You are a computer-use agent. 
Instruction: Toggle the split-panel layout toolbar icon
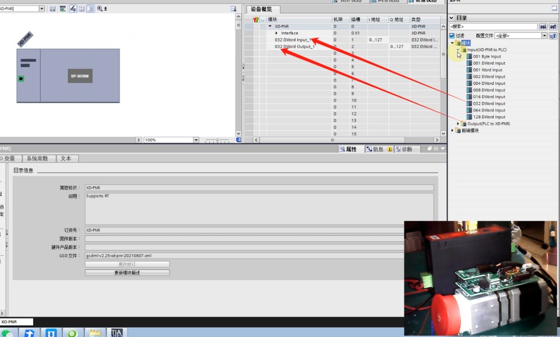(90, 8)
